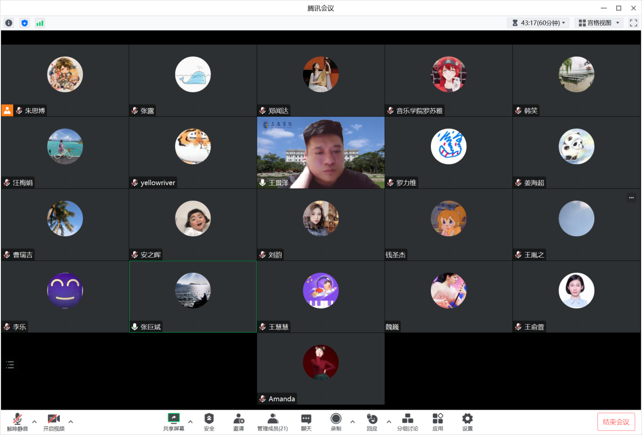Open the Apps (应用) icon

(x=437, y=421)
